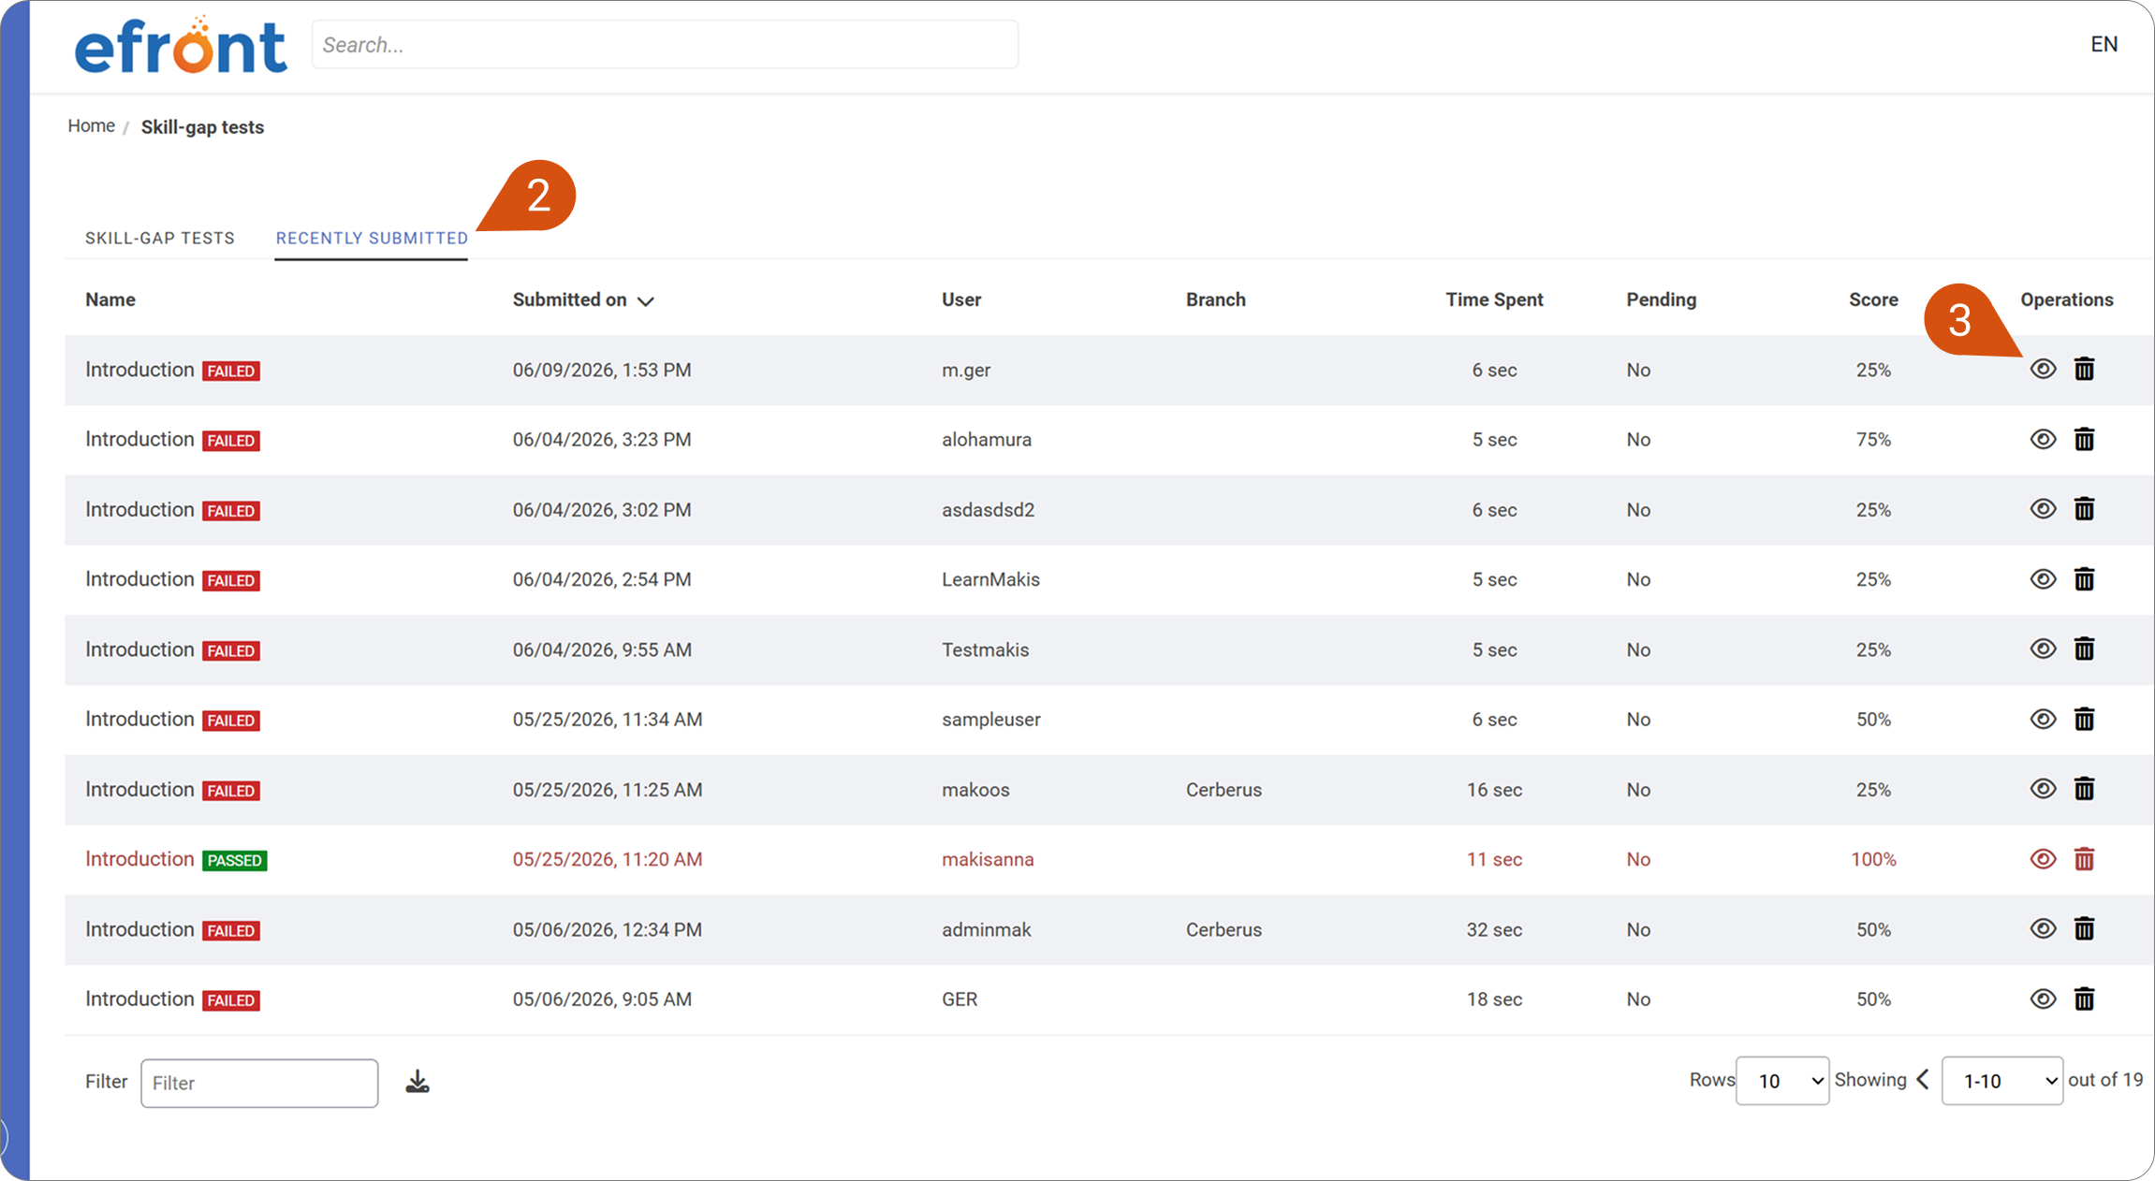Change language via EN button
Viewport: 2155px width, 1181px height.
coord(2104,44)
